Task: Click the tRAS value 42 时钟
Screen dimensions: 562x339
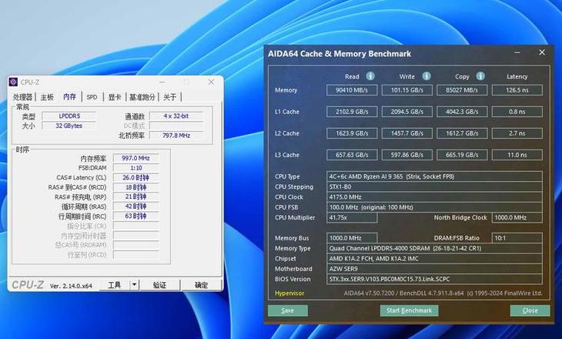Action: click(x=135, y=206)
